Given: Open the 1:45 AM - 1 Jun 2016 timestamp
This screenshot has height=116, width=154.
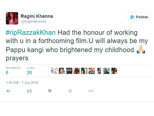Looking at the screenshot, I should click(x=22, y=83).
